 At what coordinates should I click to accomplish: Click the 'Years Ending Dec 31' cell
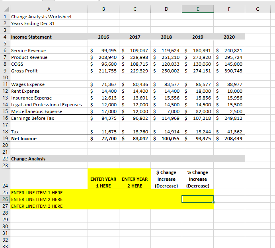pyautogui.click(x=49, y=23)
